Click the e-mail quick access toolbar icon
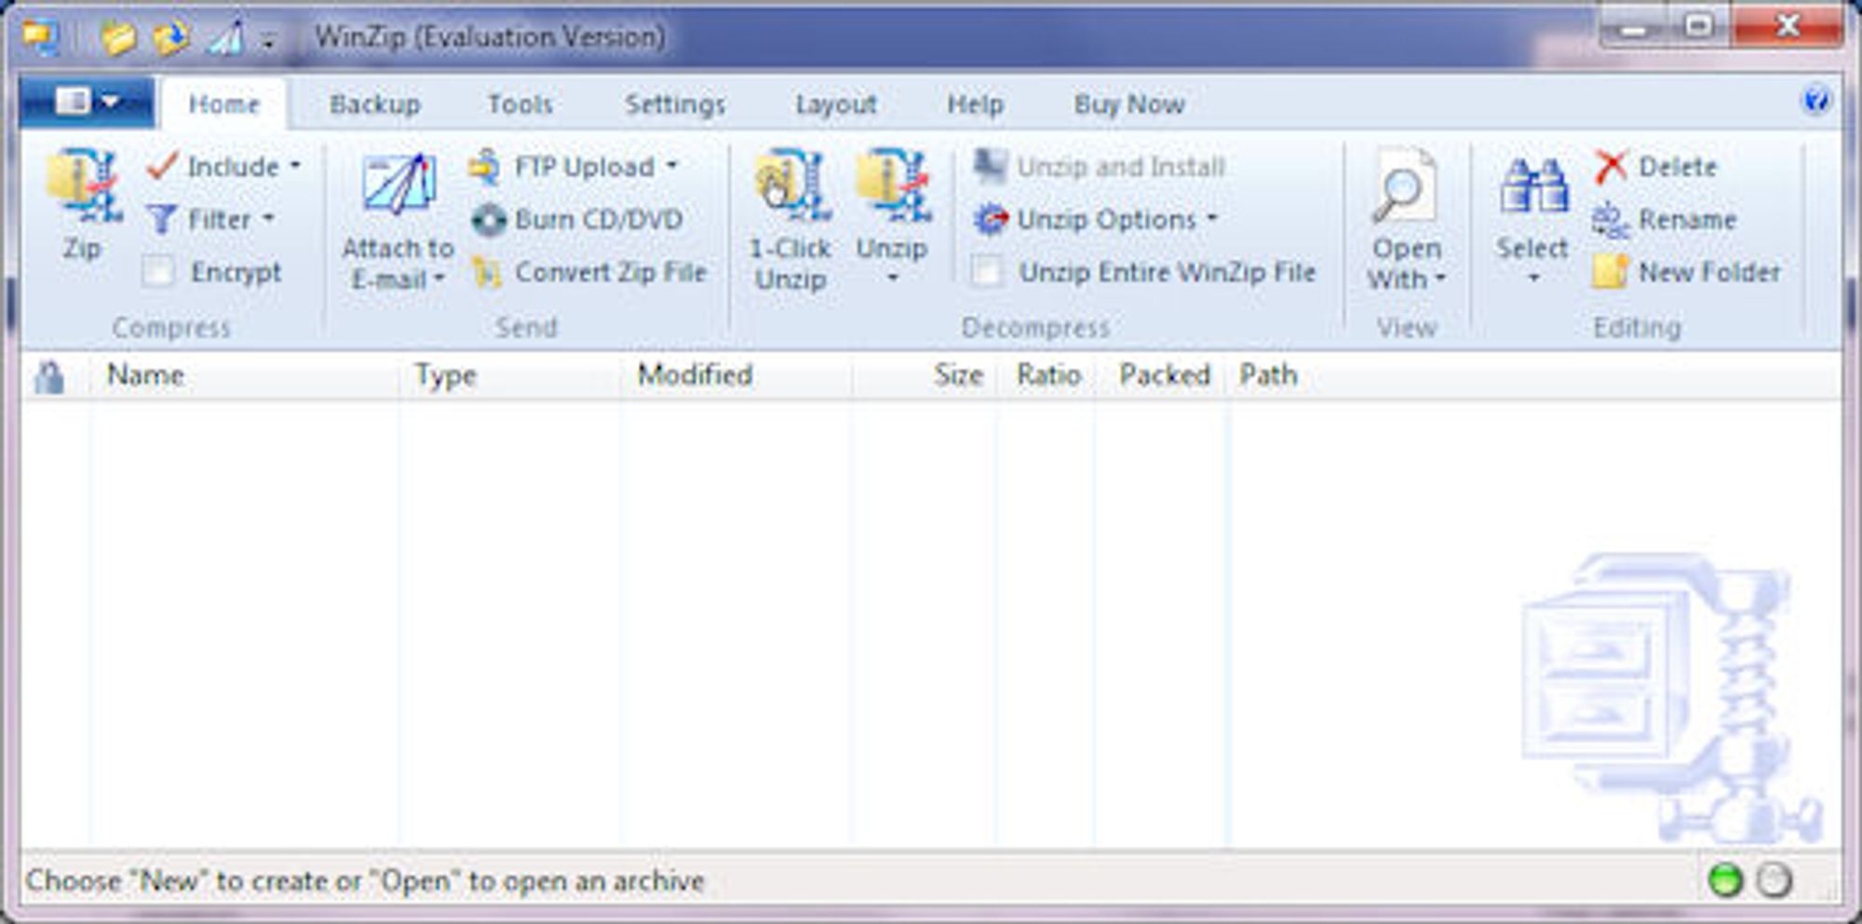 pos(224,37)
